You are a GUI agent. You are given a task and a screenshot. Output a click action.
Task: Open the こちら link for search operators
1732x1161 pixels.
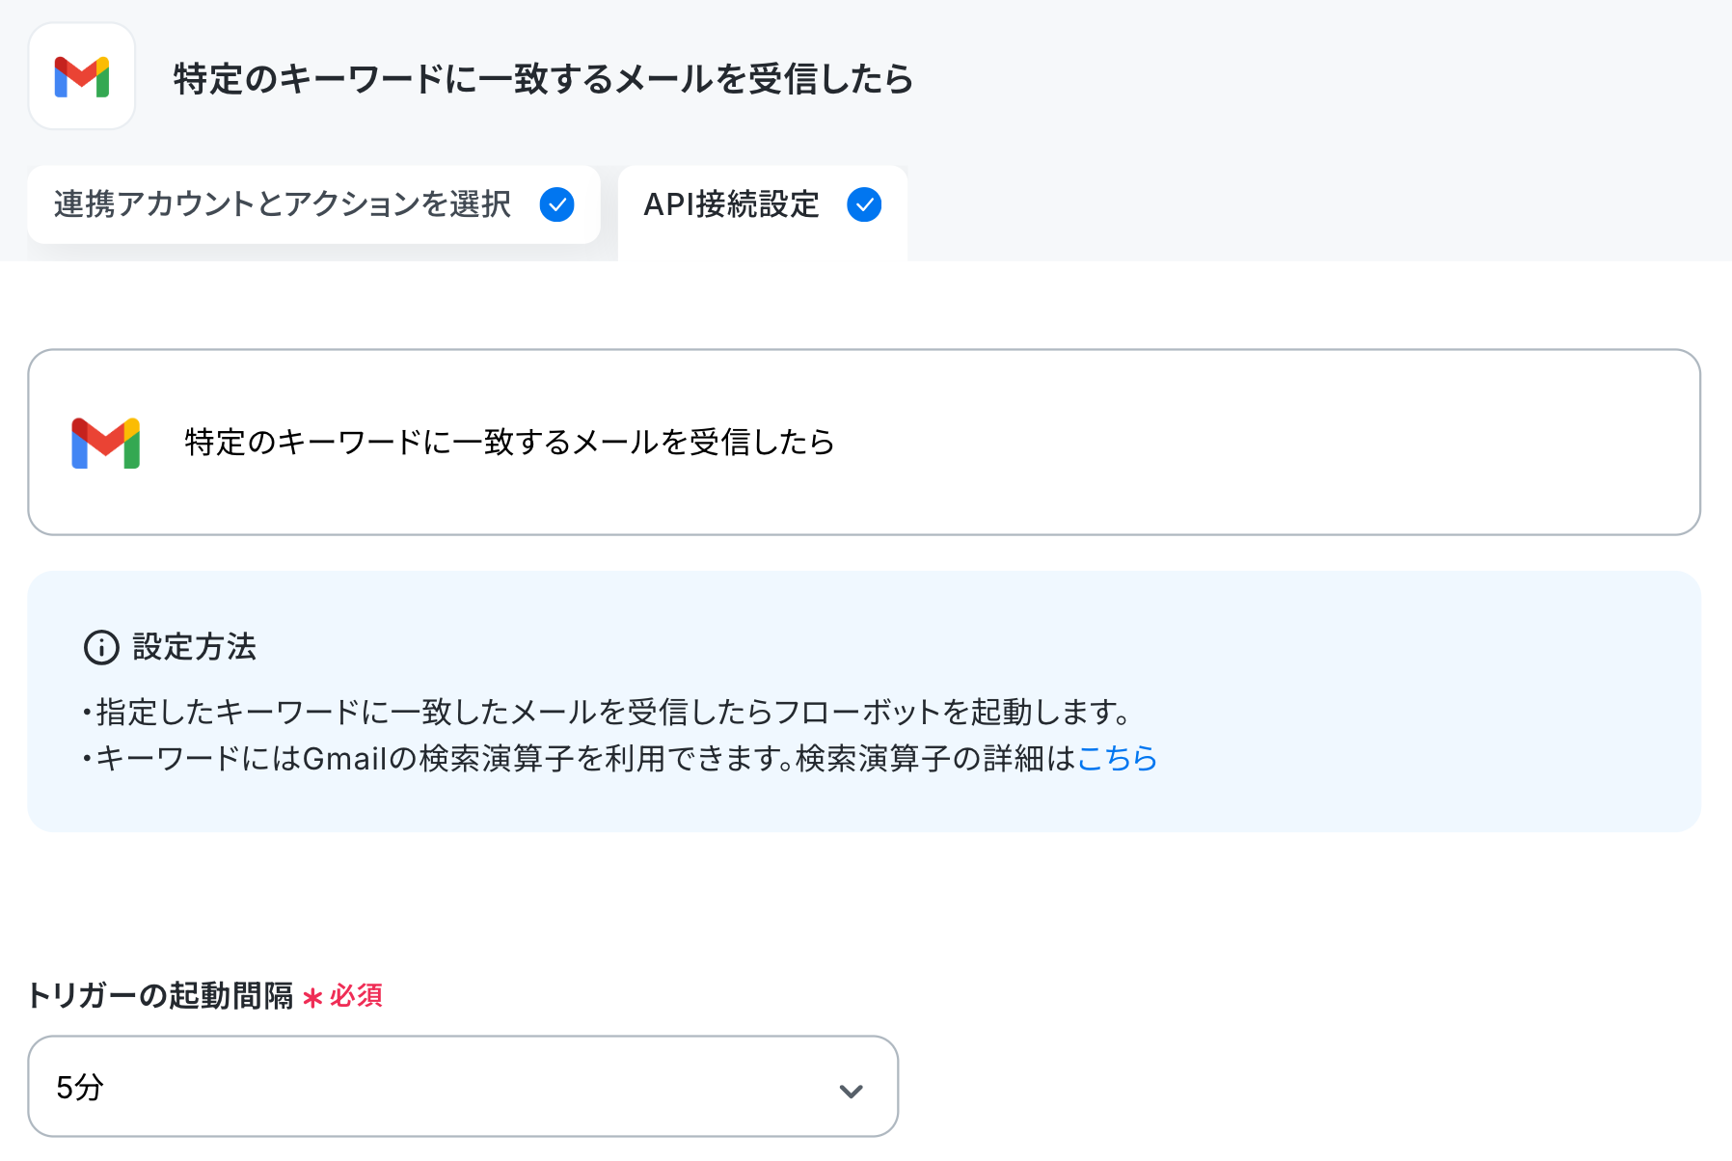[1117, 759]
